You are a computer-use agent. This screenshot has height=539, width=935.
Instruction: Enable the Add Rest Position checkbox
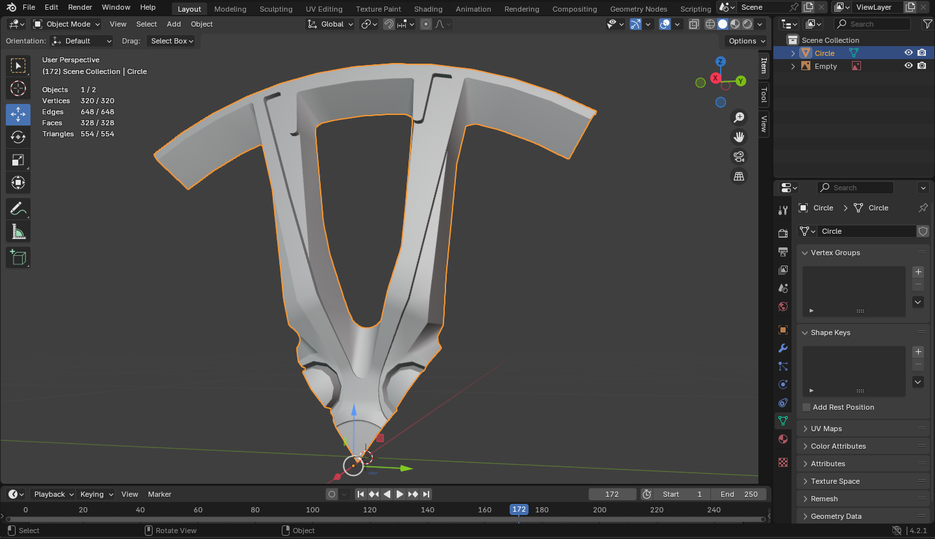pyautogui.click(x=806, y=407)
